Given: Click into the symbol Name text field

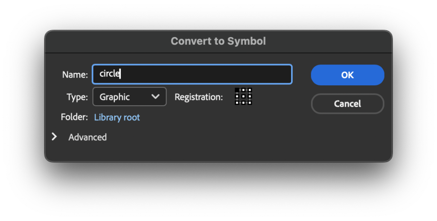Looking at the screenshot, I should click(192, 74).
